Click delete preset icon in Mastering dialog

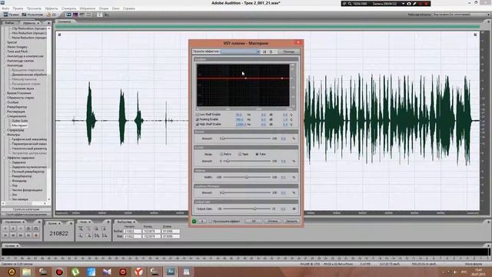click(271, 52)
